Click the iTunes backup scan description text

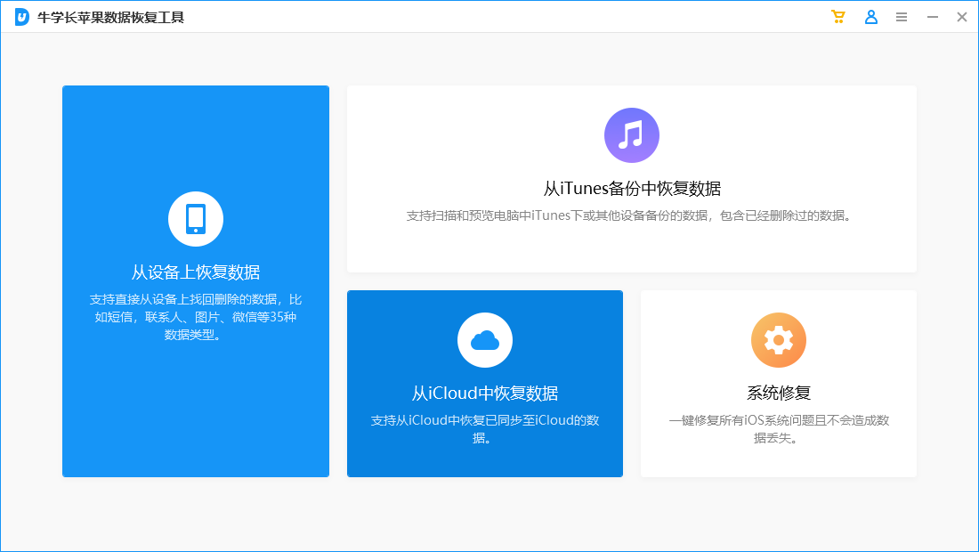pyautogui.click(x=628, y=216)
